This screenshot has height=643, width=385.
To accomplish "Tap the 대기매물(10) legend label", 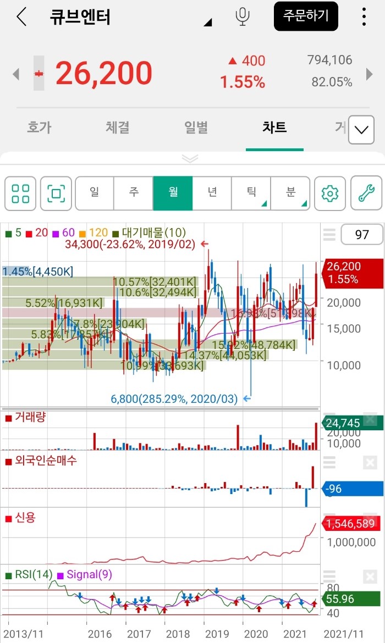I will 150,233.
